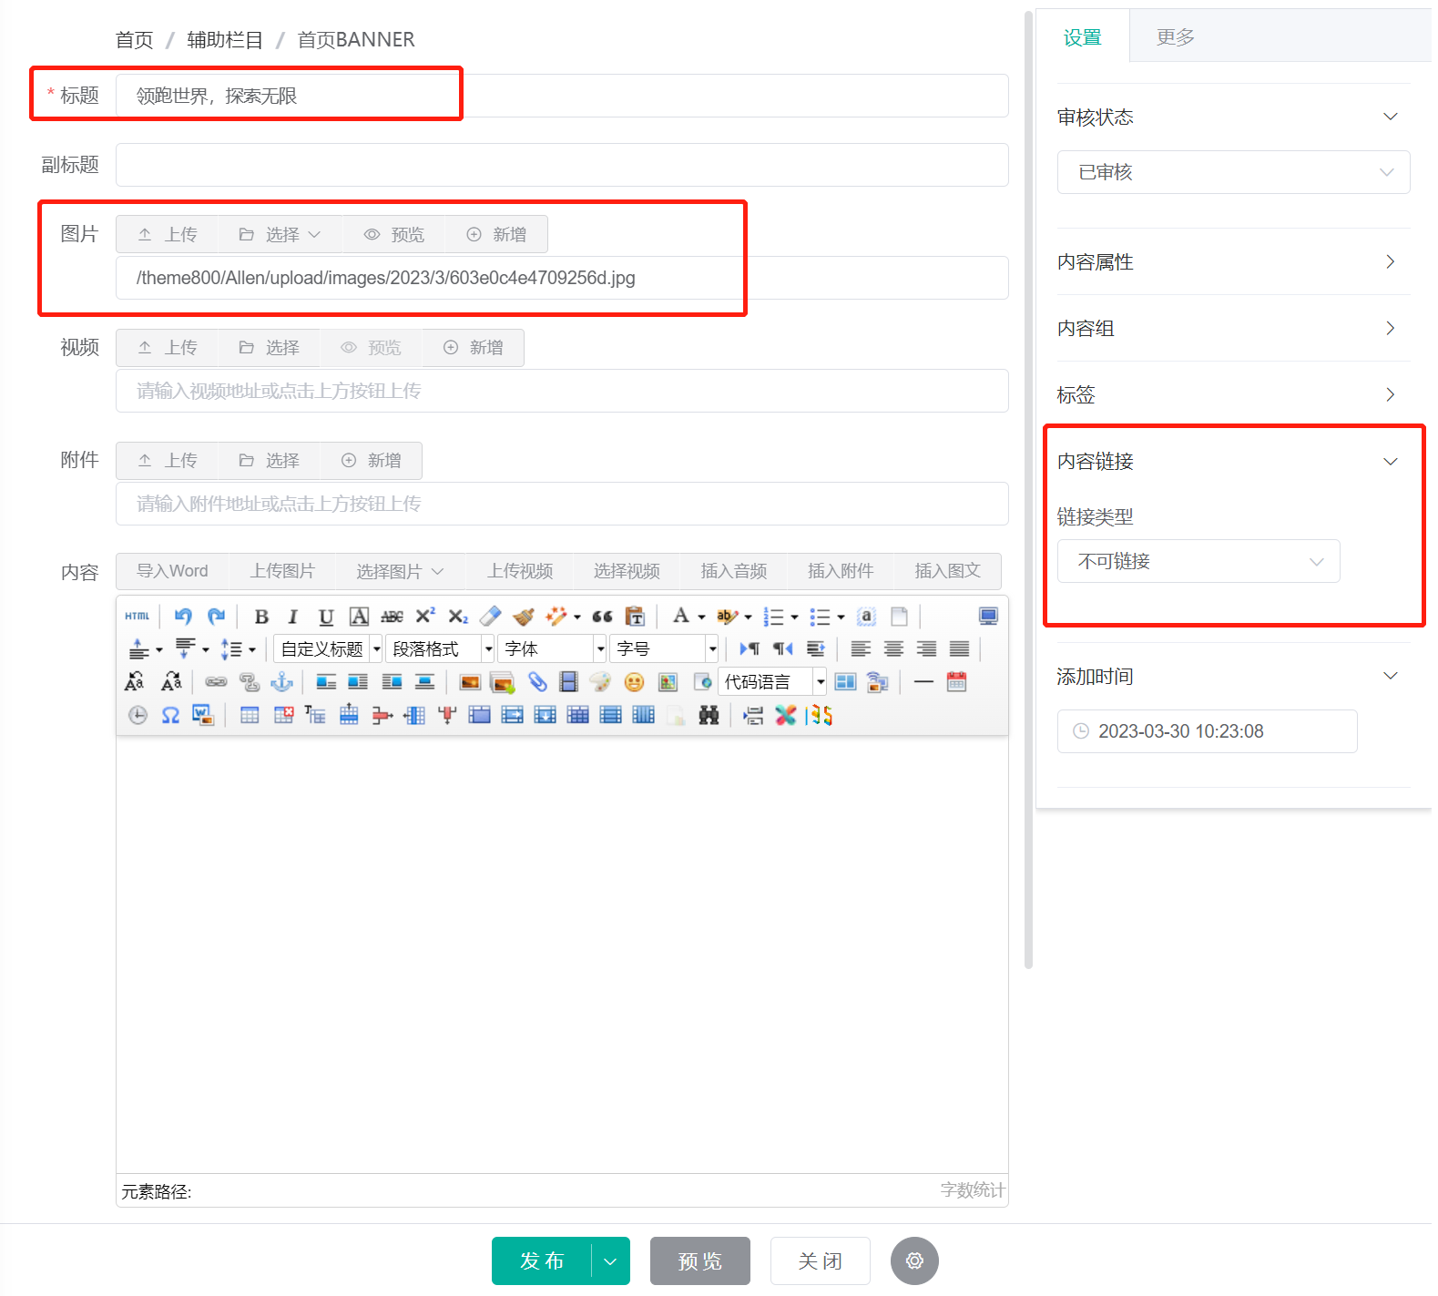The image size is (1438, 1296).
Task: Collapse the 内容链接 section
Action: click(1233, 462)
